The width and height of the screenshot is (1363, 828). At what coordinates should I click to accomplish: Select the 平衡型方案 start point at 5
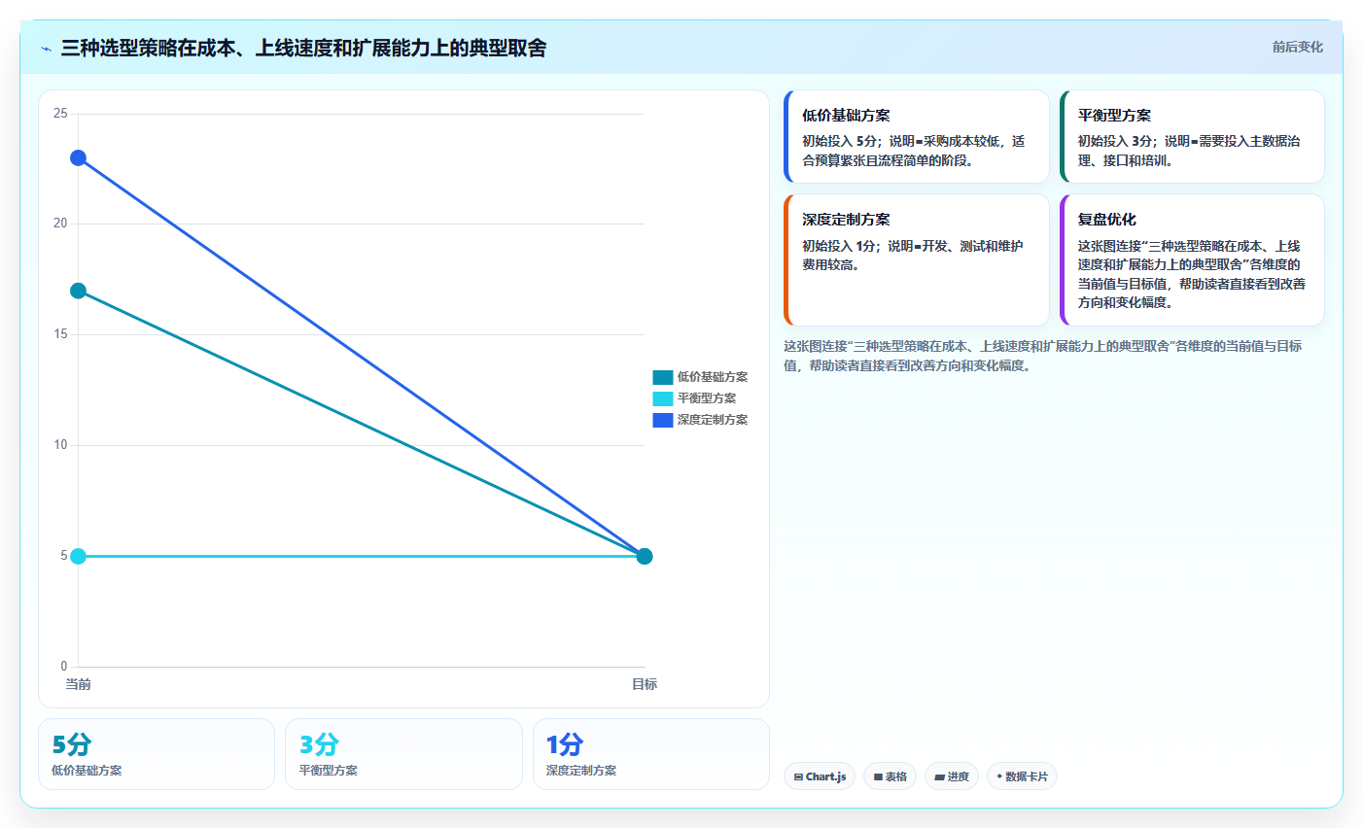pyautogui.click(x=78, y=556)
